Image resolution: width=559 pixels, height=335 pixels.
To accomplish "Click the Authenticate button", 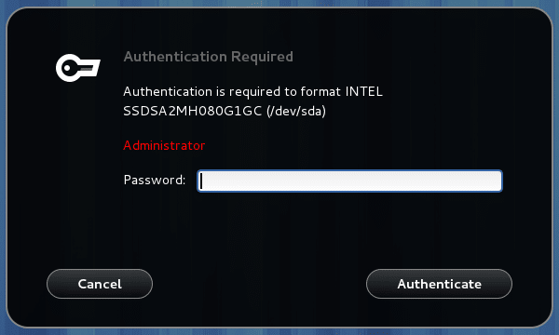I will tap(439, 284).
